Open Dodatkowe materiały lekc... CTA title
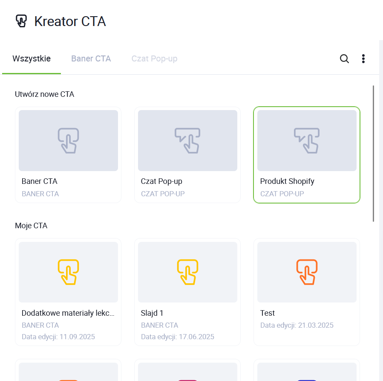Viewport: 383px width, 381px height. [68, 313]
